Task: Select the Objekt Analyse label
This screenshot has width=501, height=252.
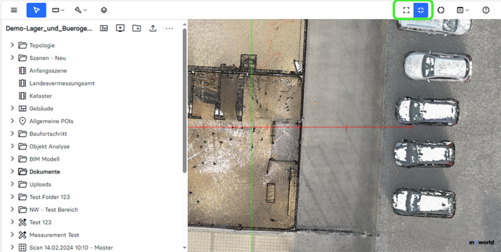Action: [49, 146]
